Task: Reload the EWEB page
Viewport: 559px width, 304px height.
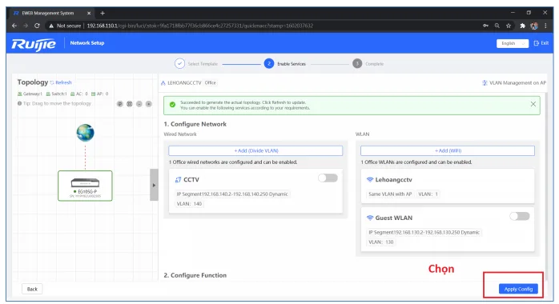Action: click(37, 26)
